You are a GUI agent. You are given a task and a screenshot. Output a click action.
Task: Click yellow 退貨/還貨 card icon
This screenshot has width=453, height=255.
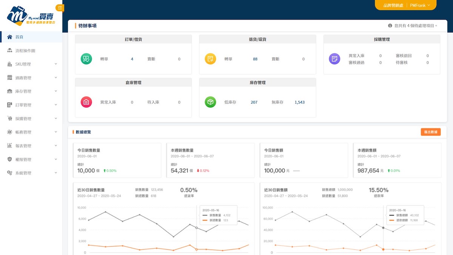210,59
